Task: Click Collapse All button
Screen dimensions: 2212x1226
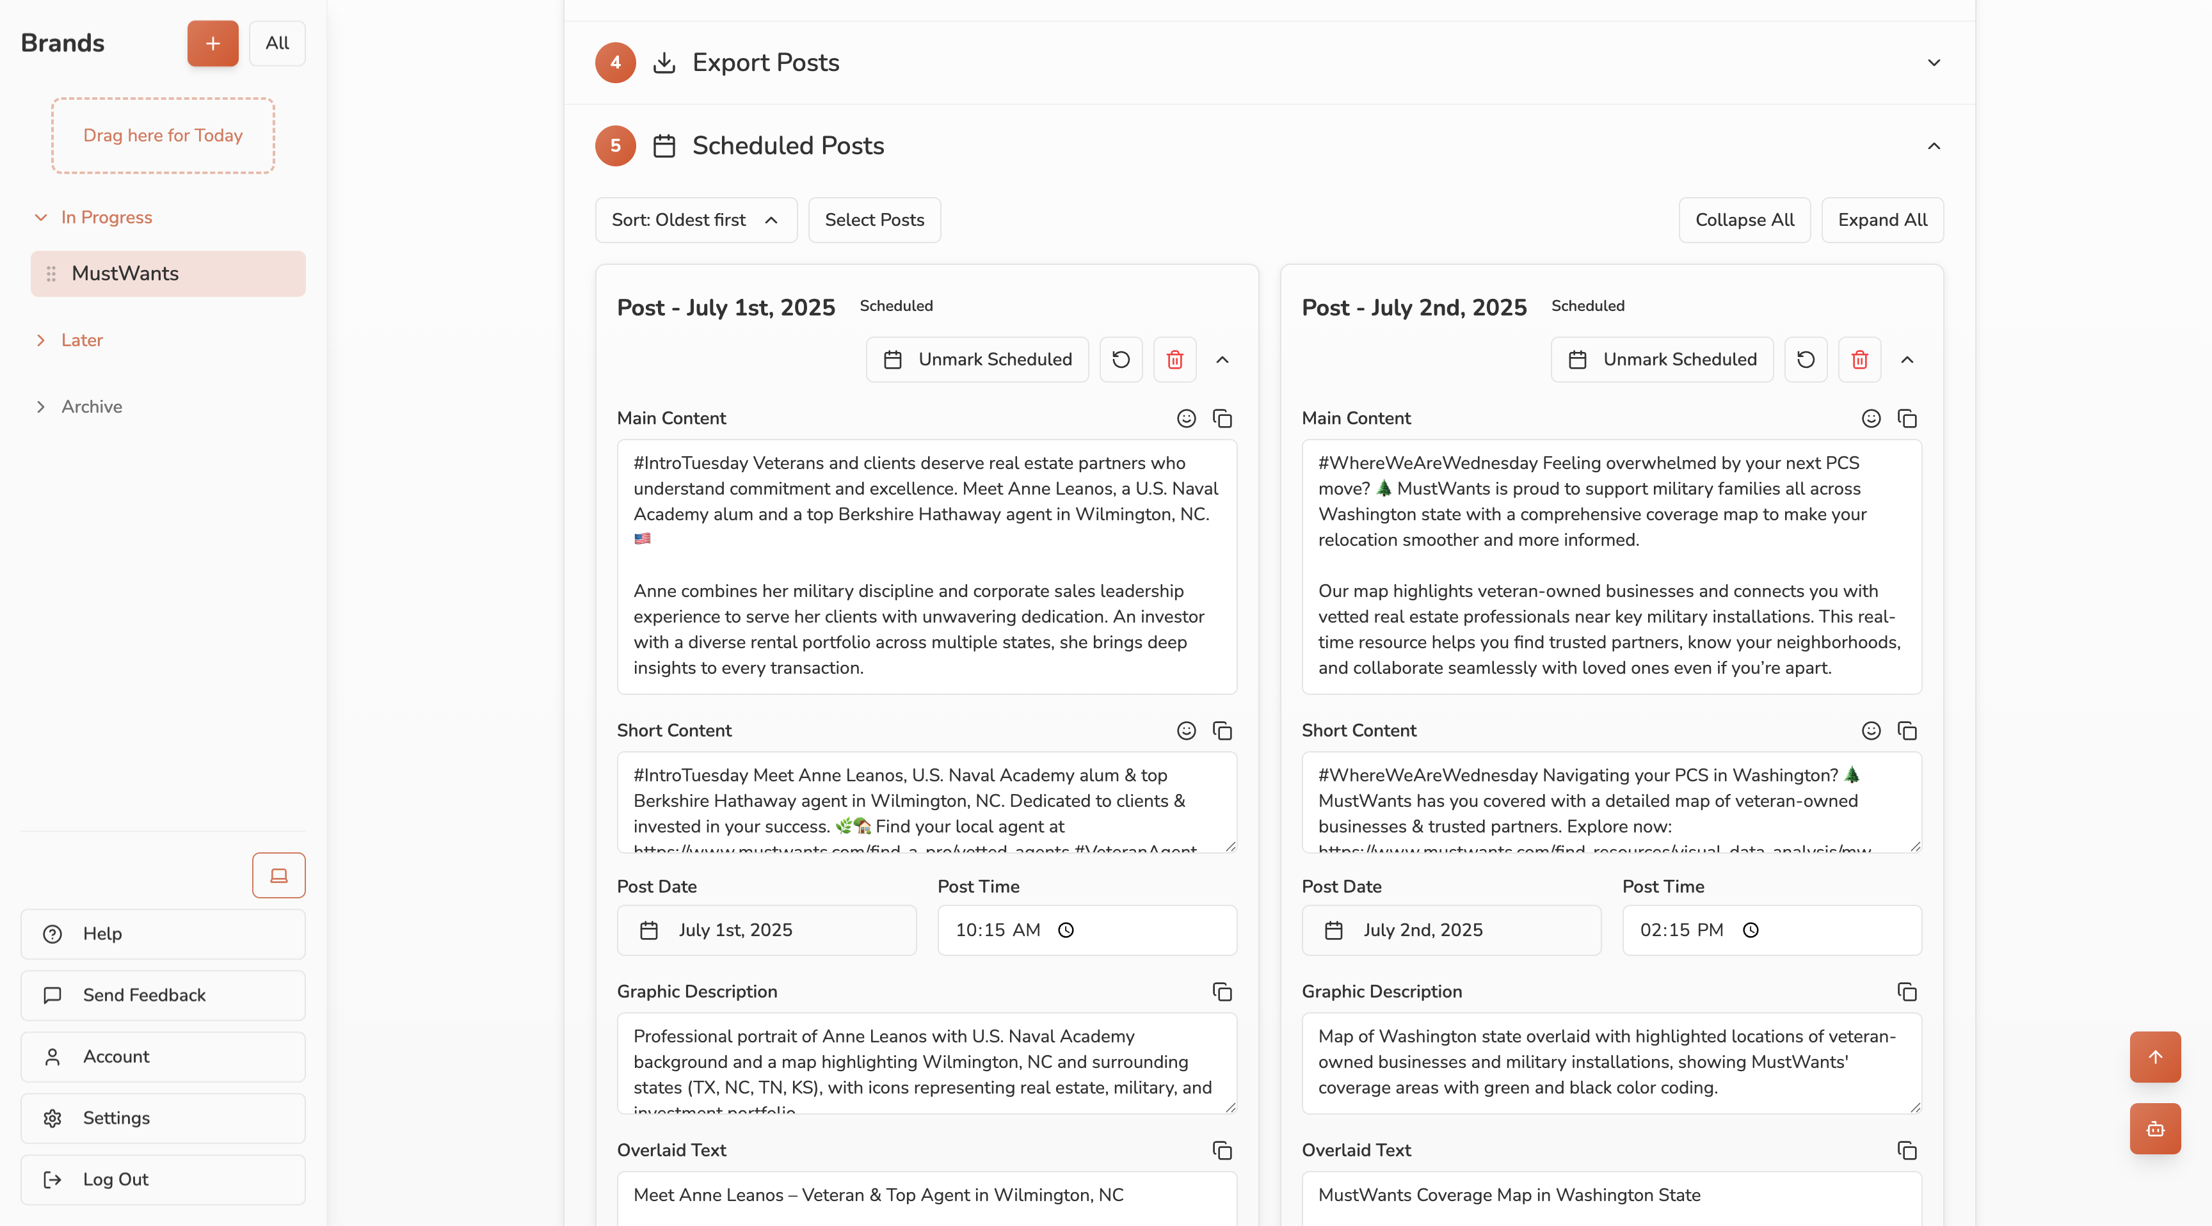Action: click(x=1745, y=219)
